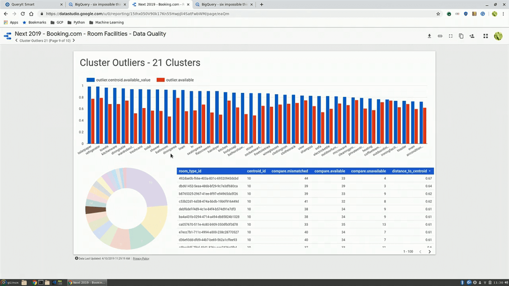Image resolution: width=509 pixels, height=286 pixels.
Task: Open the profile avatar in the toolbar
Action: (x=498, y=36)
